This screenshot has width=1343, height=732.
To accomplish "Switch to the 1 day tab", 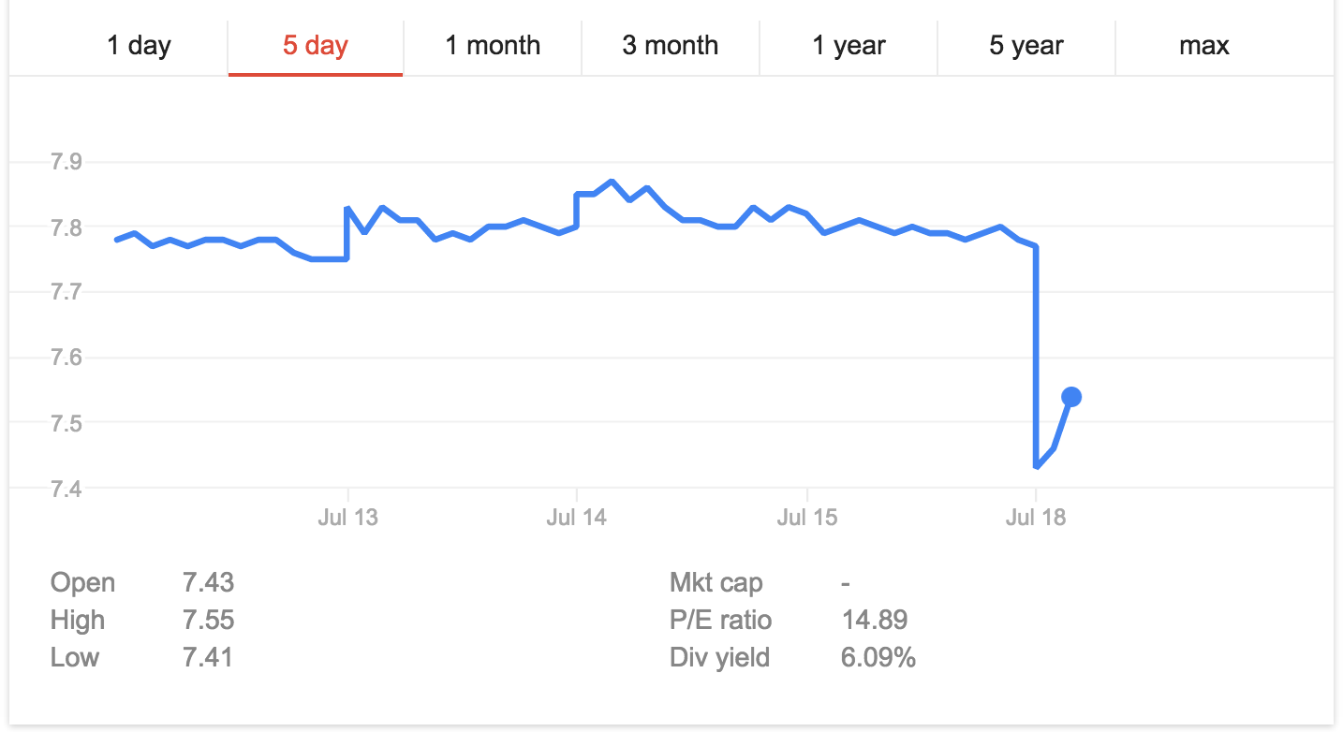I will 139,45.
